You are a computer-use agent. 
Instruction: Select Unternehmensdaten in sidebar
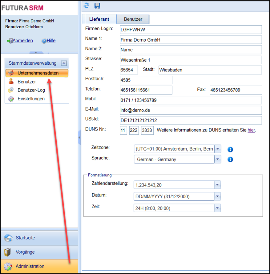(38, 73)
